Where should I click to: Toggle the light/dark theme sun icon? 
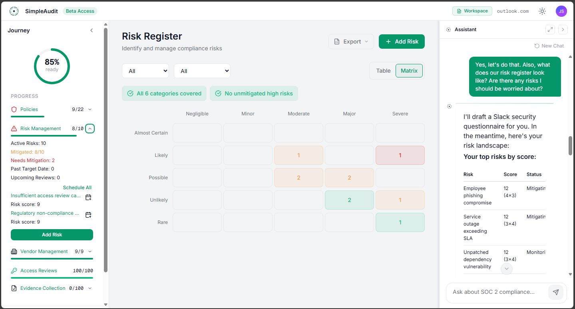pyautogui.click(x=542, y=11)
